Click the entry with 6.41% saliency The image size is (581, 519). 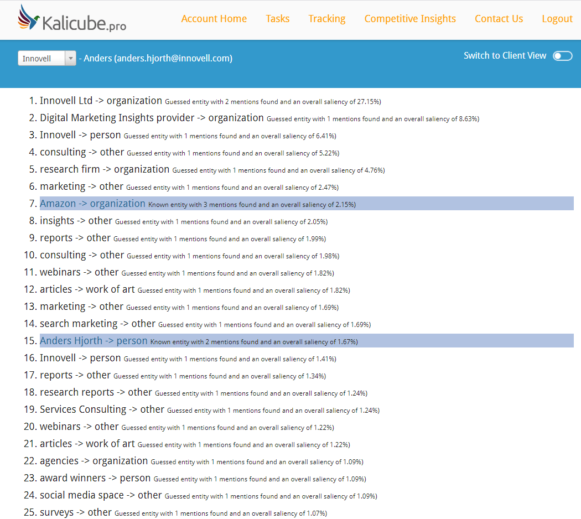pyautogui.click(x=188, y=135)
